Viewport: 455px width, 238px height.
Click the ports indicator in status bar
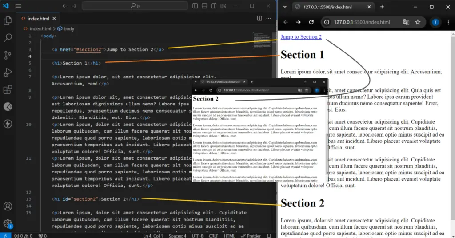point(42,236)
